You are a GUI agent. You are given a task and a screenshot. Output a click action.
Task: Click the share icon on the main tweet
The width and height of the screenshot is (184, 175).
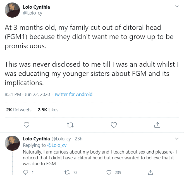click(157, 125)
